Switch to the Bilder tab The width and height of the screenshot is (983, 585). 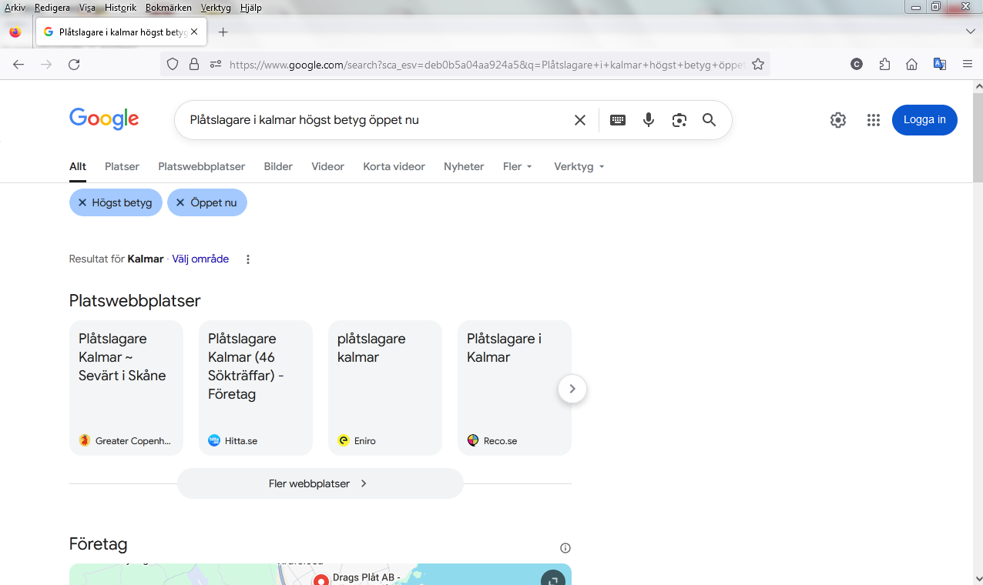[x=278, y=166]
